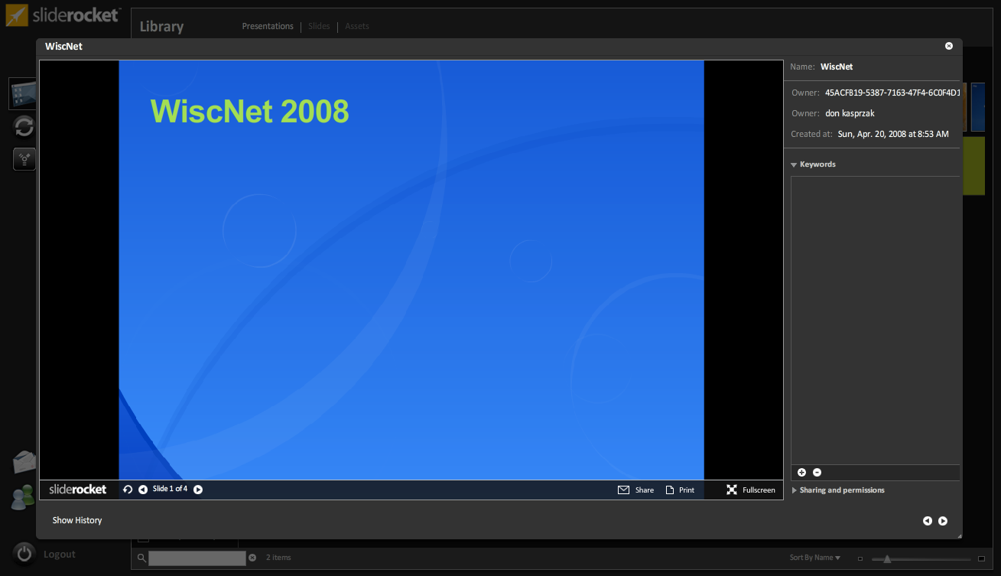Image resolution: width=1001 pixels, height=576 pixels.
Task: Click the owner ID 45ACFB19 value
Action: pos(892,93)
